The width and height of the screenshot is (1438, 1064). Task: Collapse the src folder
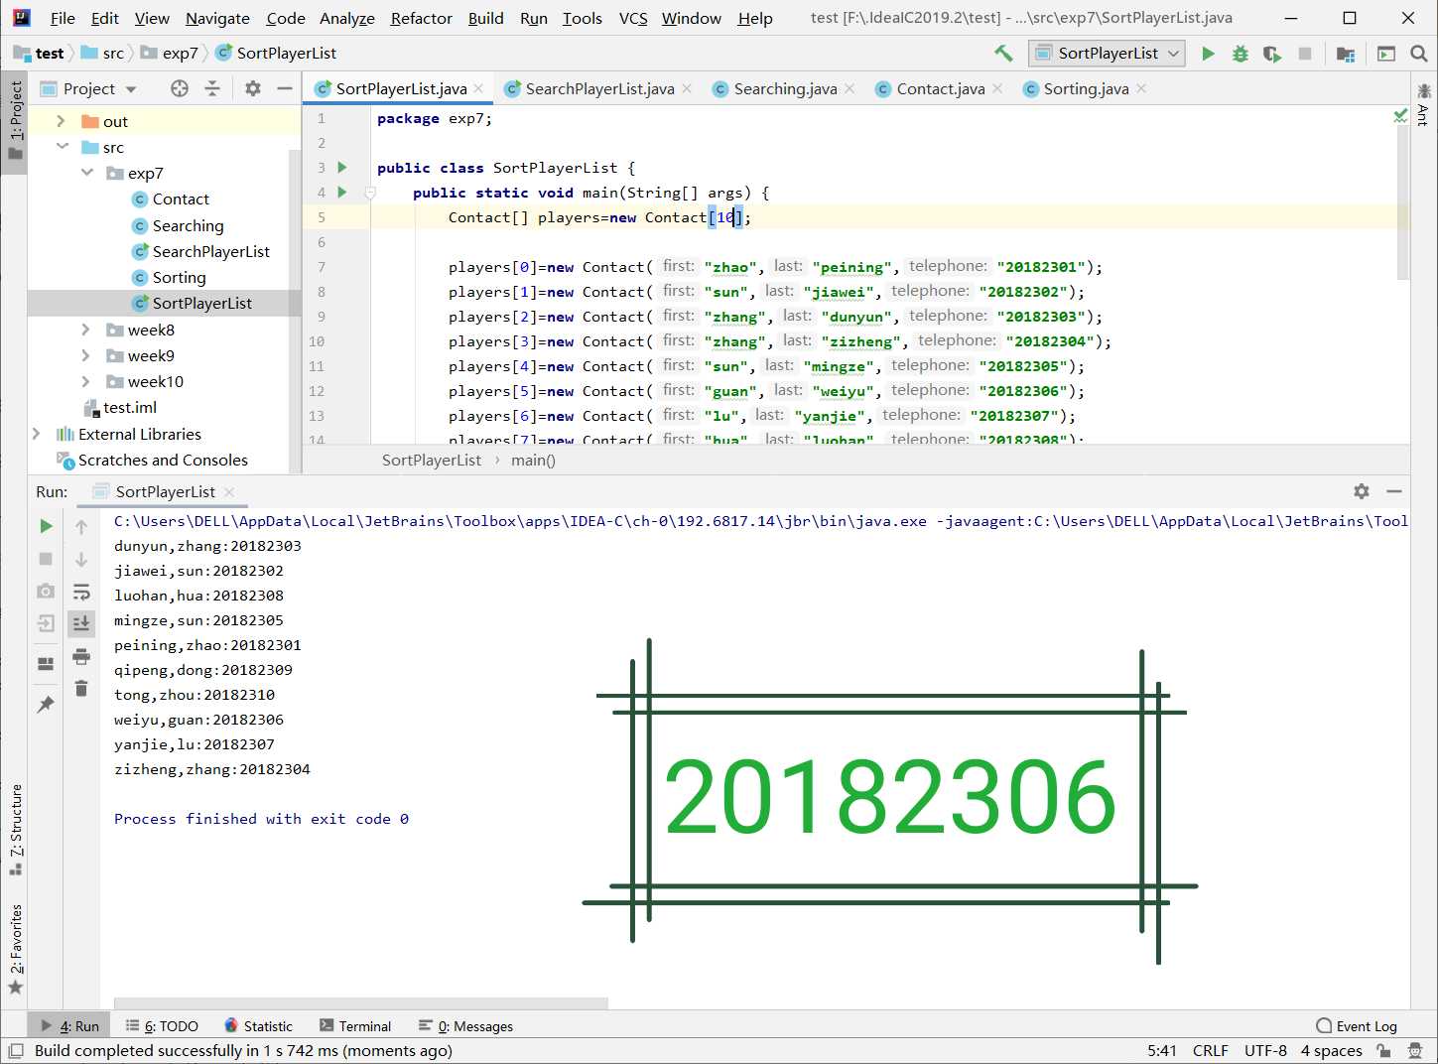click(63, 147)
